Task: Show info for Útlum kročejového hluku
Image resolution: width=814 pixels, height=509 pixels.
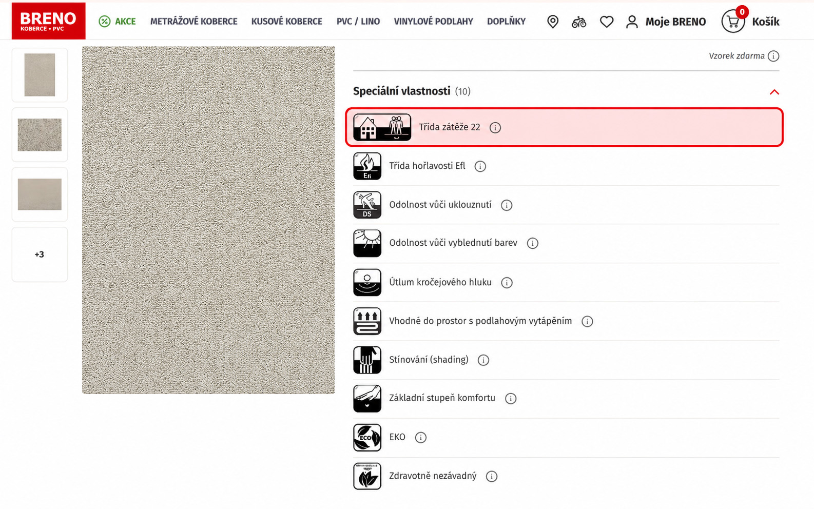Action: tap(507, 283)
